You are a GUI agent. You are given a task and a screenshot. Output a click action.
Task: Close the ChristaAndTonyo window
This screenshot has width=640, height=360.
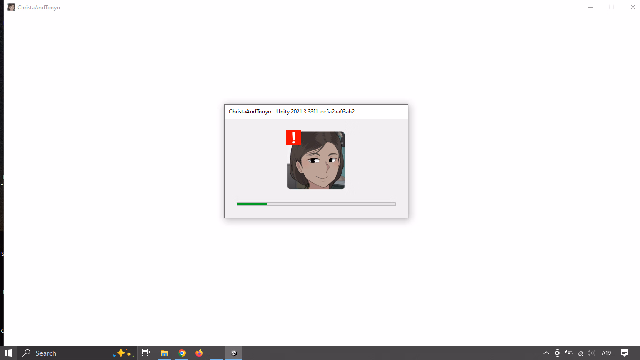pos(633,7)
